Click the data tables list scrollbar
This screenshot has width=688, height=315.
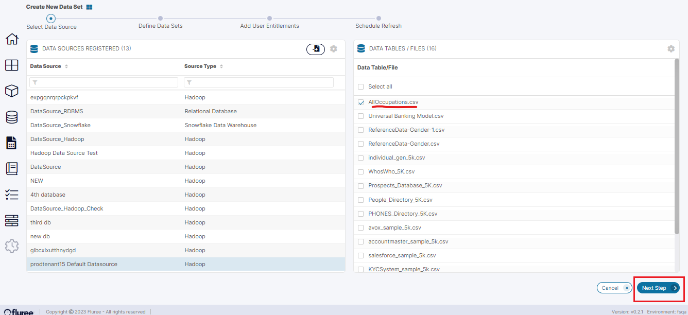[676, 149]
